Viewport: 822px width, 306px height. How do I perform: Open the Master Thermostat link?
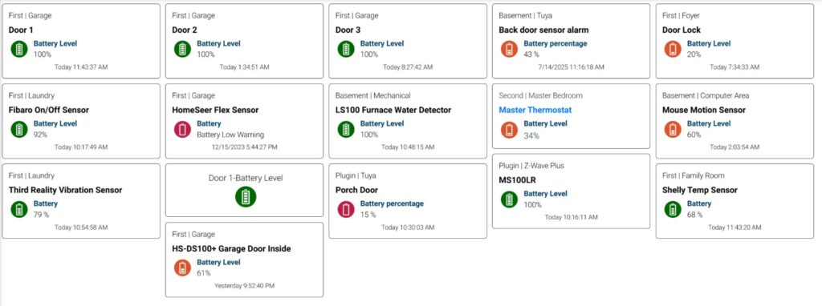point(535,110)
